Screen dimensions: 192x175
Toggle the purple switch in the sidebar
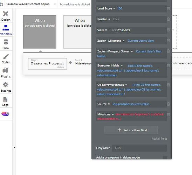pyautogui.click(x=5, y=114)
